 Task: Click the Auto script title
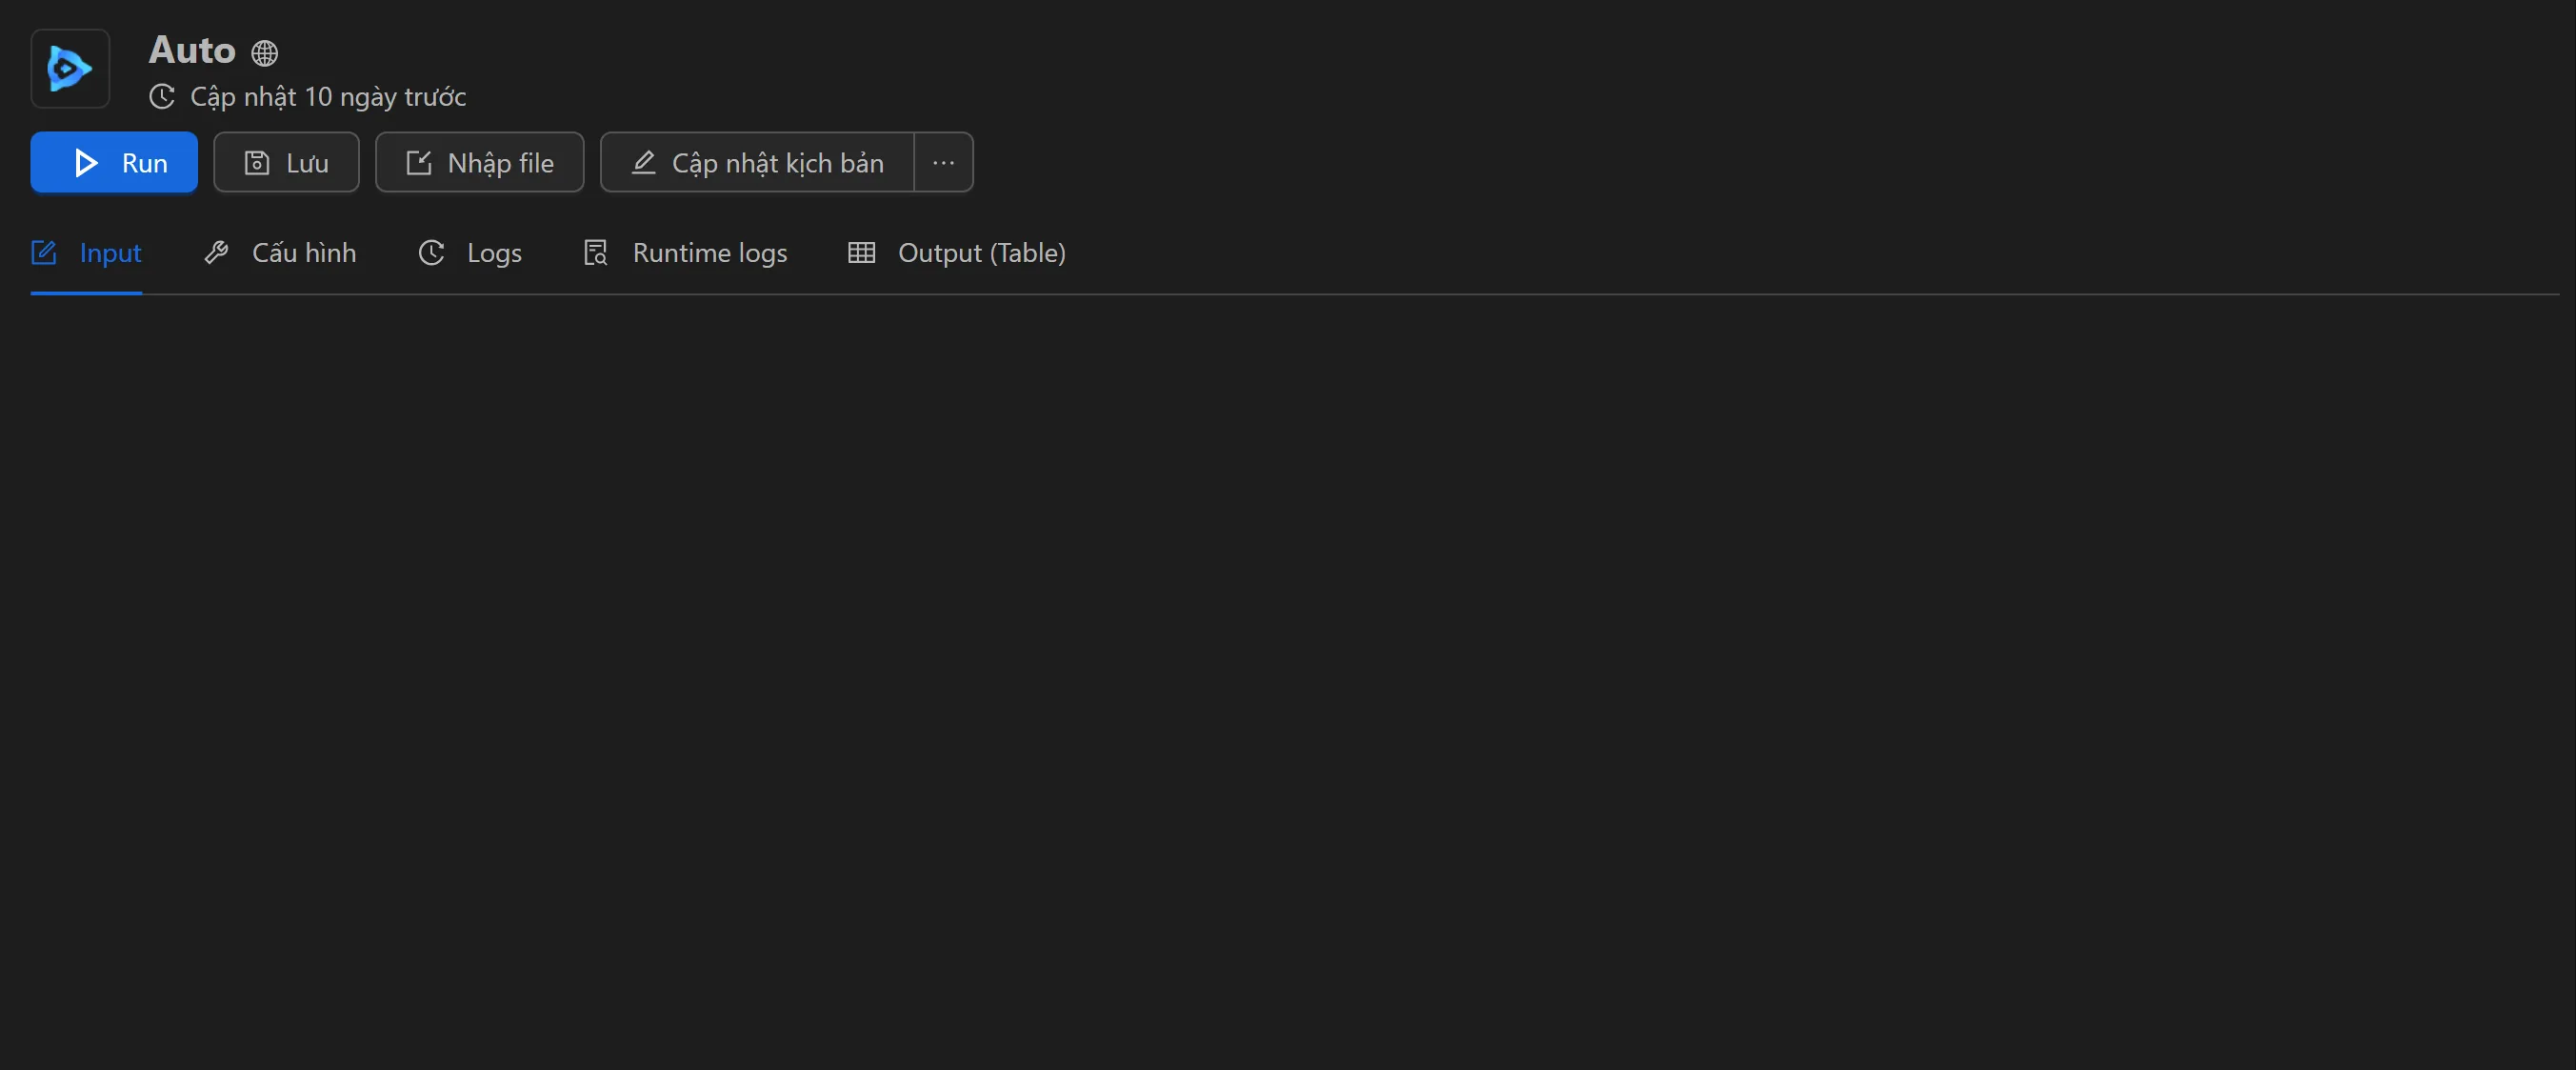tap(192, 50)
